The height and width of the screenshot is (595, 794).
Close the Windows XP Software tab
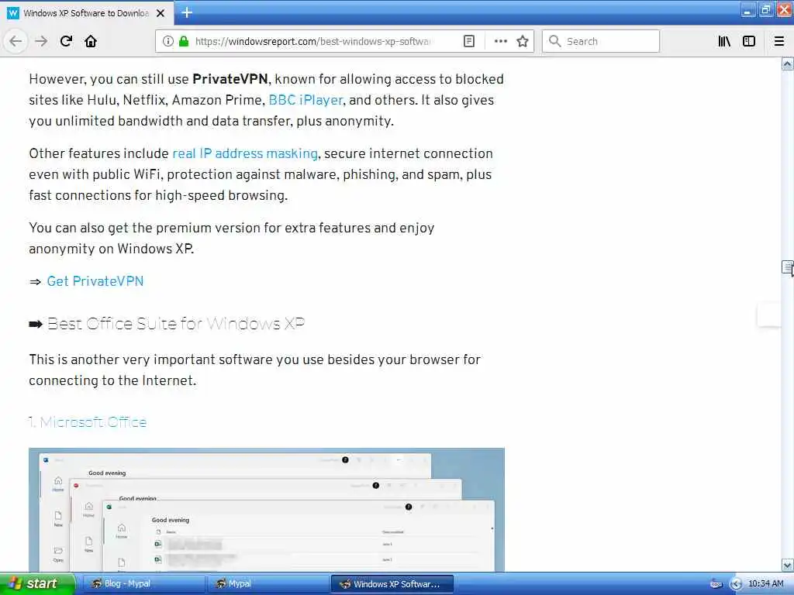coord(161,13)
